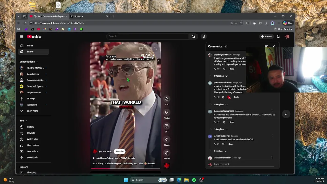Like the Shorts video
327x184 pixels.
coord(167,99)
